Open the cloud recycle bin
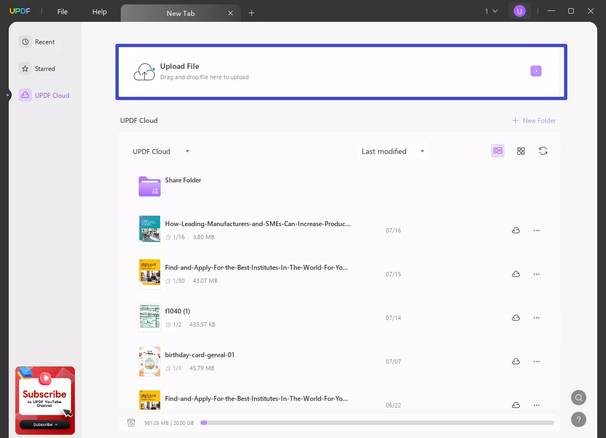This screenshot has height=438, width=606. pyautogui.click(x=131, y=423)
